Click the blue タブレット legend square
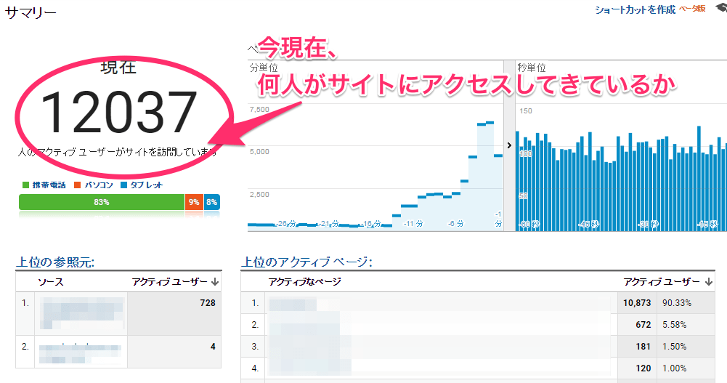The width and height of the screenshot is (727, 383). point(123,185)
